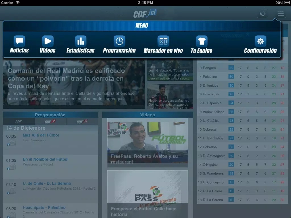Play FreePass Roberto Ávalos restaurant video
Viewport: 291px width, 218px height.
click(147, 142)
